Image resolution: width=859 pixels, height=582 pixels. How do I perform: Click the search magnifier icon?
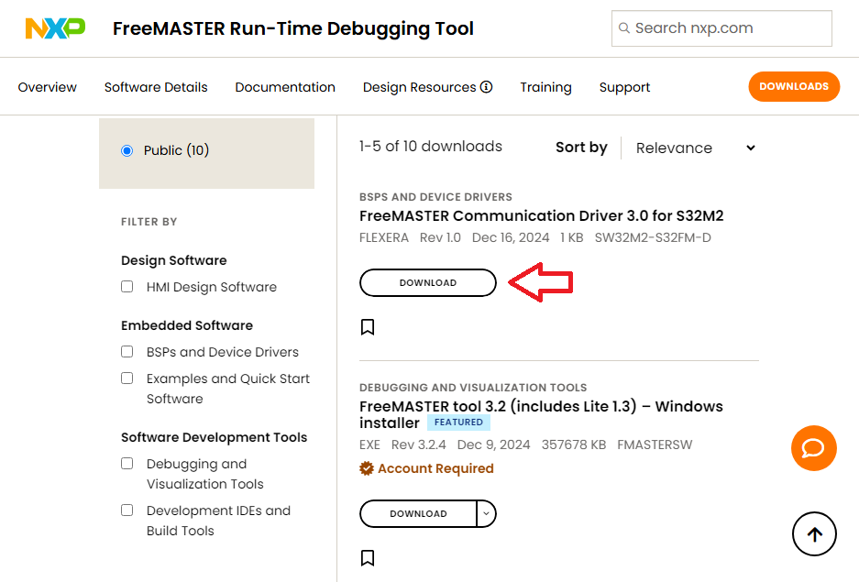[624, 28]
